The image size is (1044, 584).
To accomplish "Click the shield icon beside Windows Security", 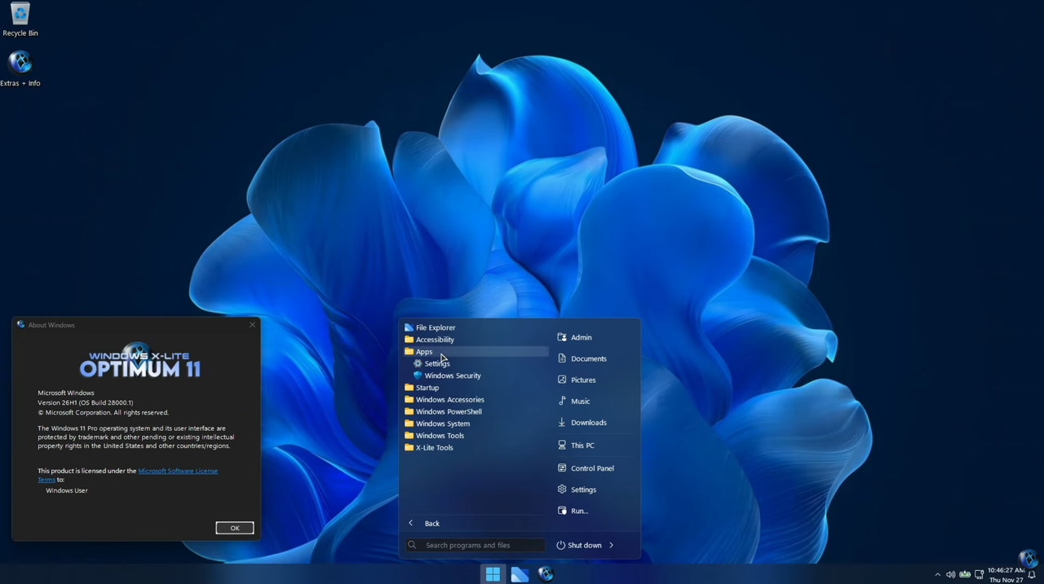I will (x=418, y=375).
